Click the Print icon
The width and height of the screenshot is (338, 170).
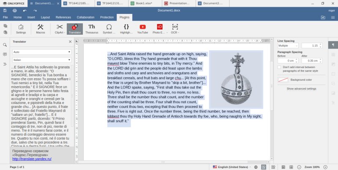coord(15,10)
